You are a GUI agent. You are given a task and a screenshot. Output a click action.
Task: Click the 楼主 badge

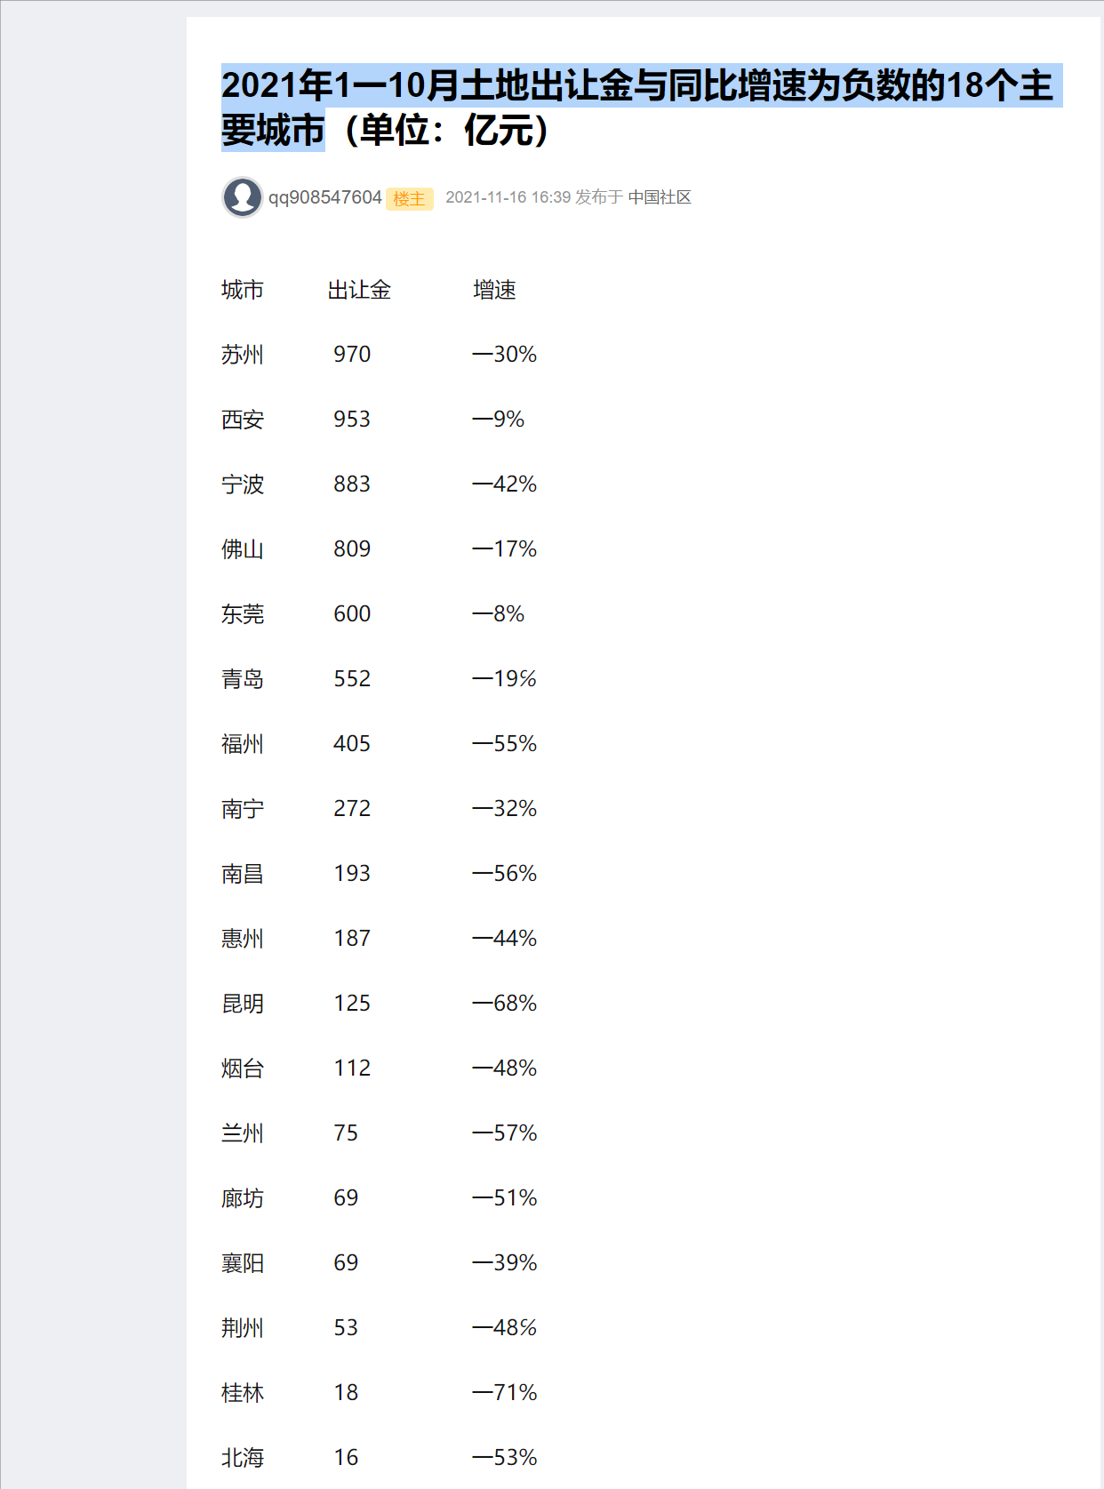[410, 199]
